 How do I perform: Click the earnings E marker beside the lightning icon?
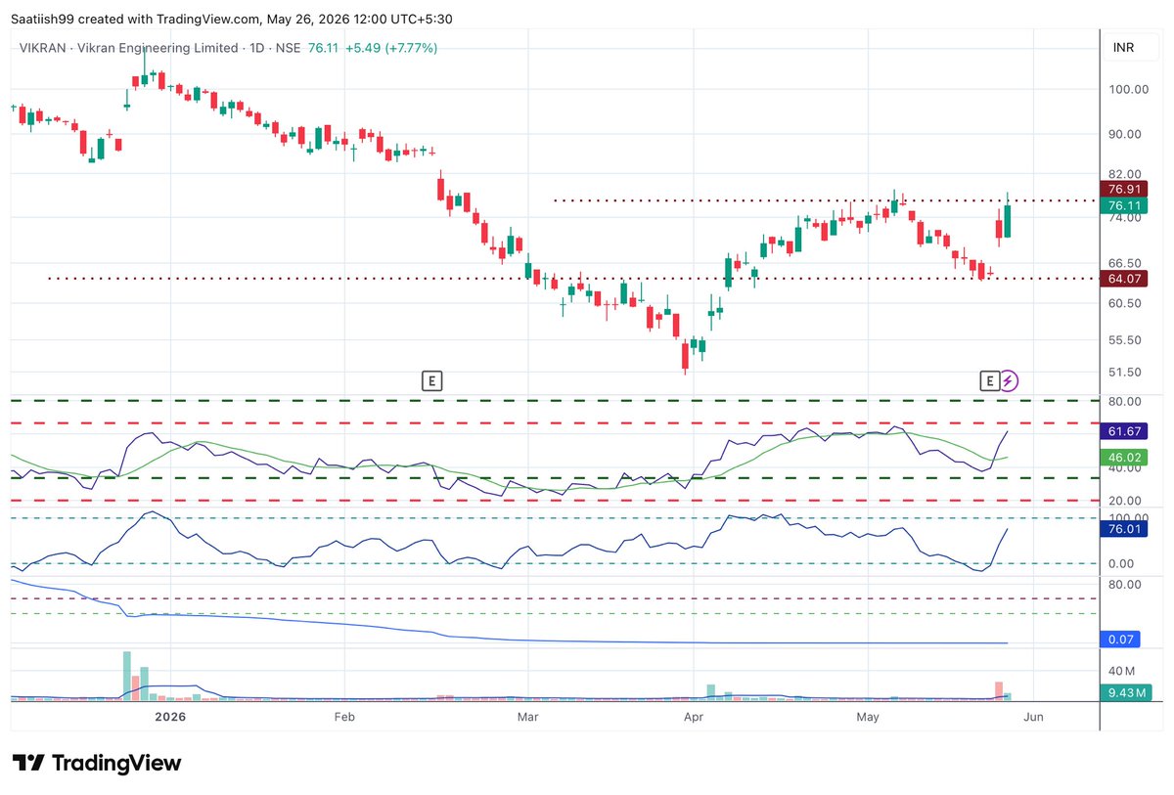coord(990,380)
